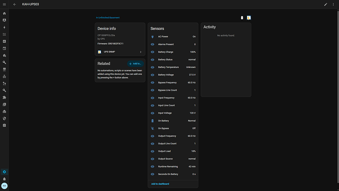Image resolution: width=339 pixels, height=191 pixels.
Task: Expand the UPS SNMP integration chevron
Action: pos(141,52)
